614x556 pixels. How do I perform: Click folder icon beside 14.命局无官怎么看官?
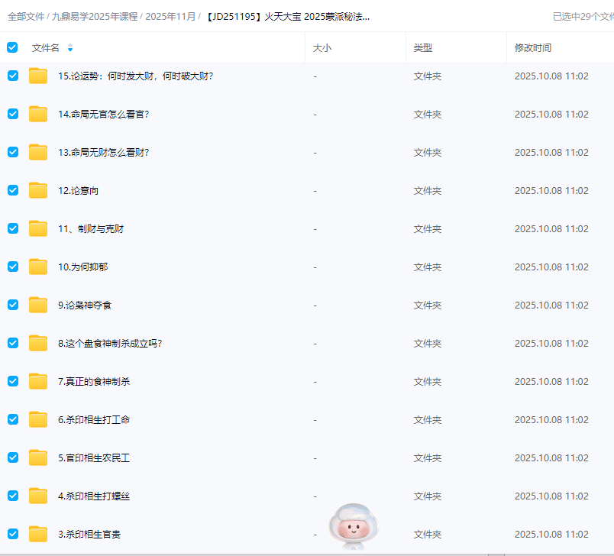(38, 114)
